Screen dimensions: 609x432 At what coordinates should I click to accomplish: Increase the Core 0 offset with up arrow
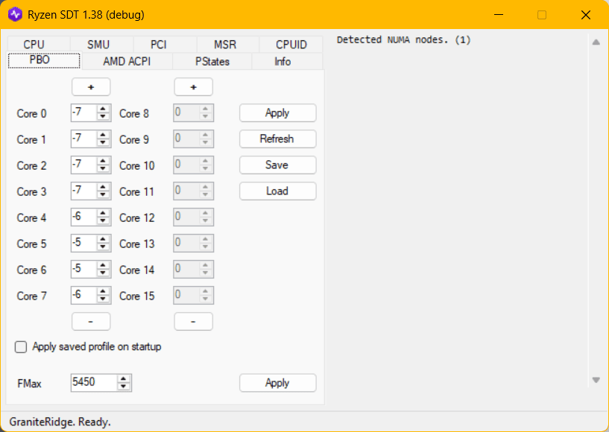[103, 109]
